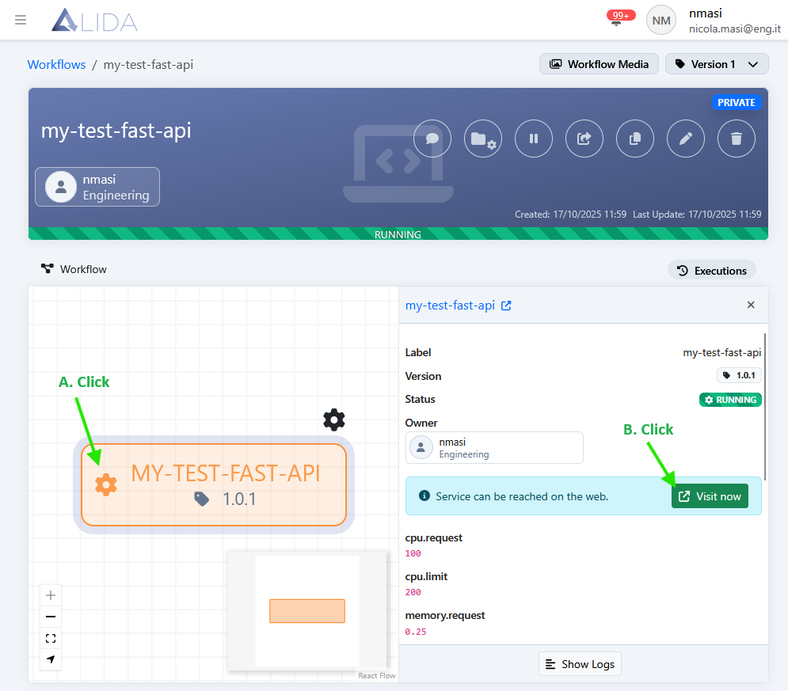This screenshot has height=691, width=788.
Task: Open Workflow Media
Action: point(599,64)
